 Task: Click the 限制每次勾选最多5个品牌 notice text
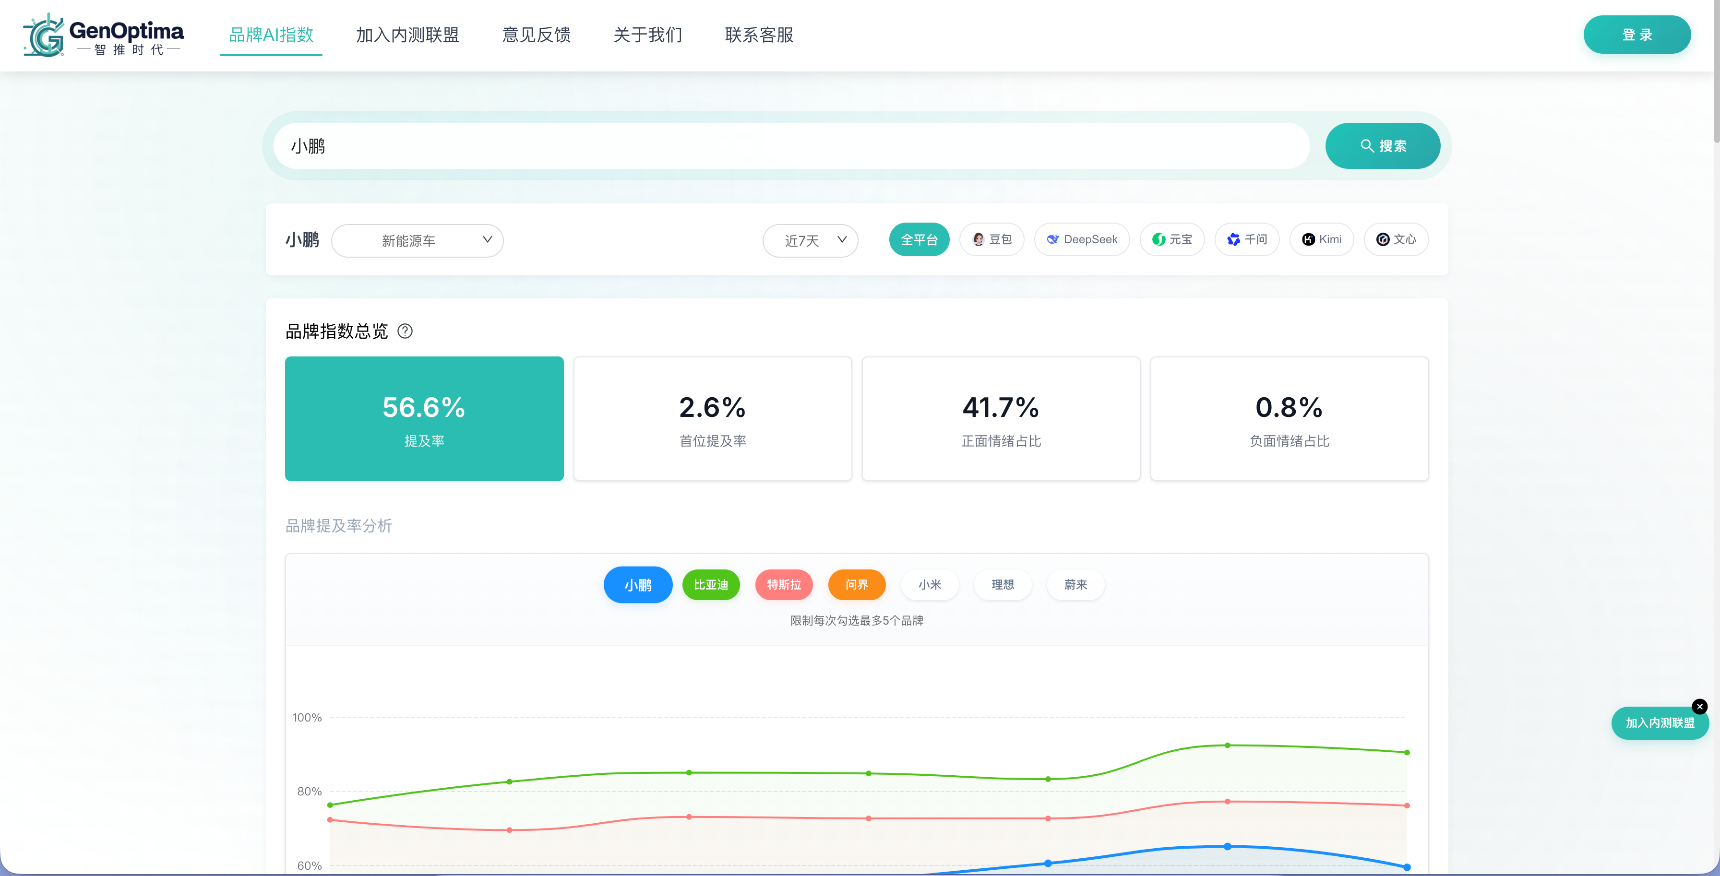click(857, 621)
